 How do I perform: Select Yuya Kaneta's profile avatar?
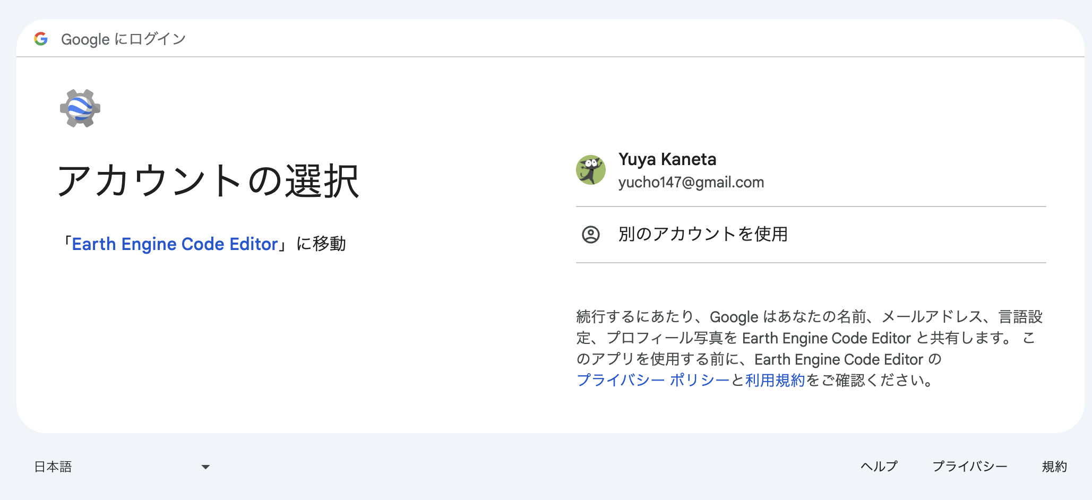point(591,170)
